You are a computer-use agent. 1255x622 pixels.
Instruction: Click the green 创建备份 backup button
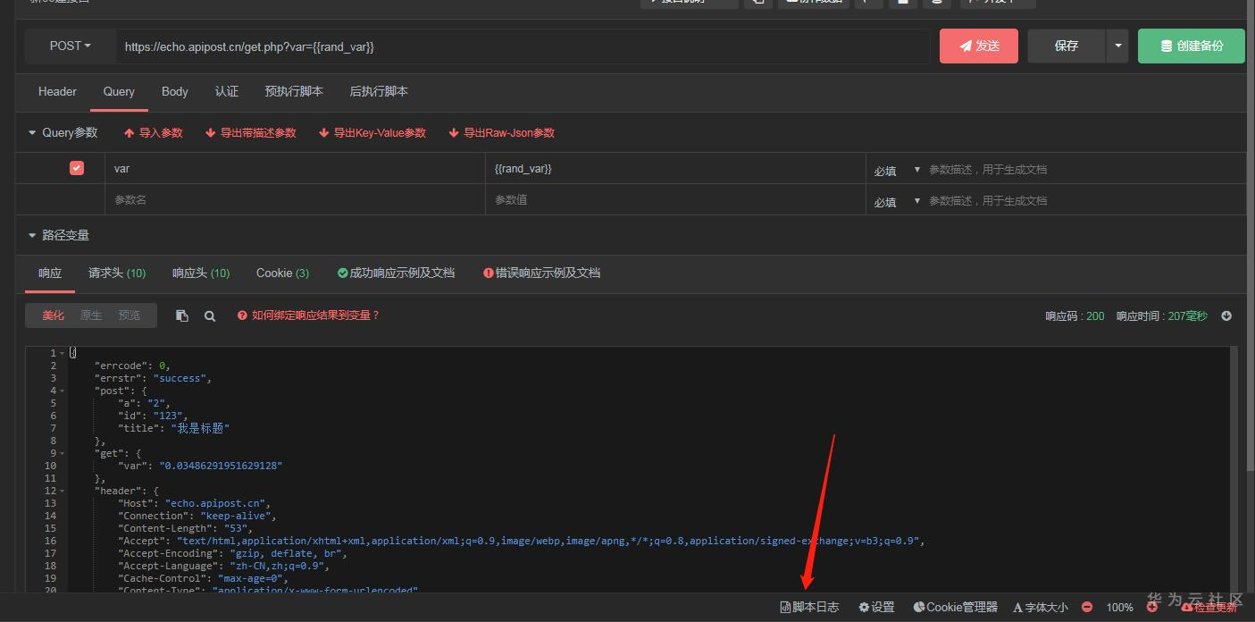[1191, 46]
